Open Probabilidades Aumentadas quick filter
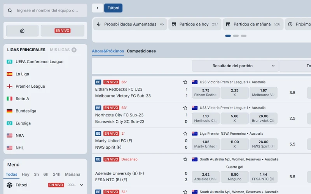 [x=130, y=24]
